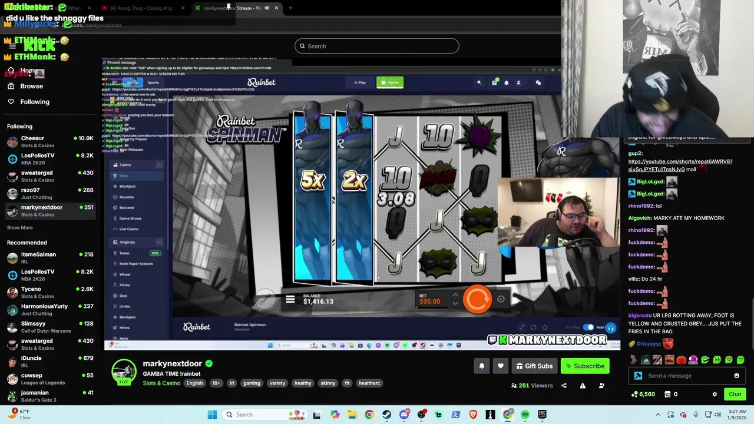
Task: Follow the channel with the heart icon
Action: pyautogui.click(x=501, y=366)
